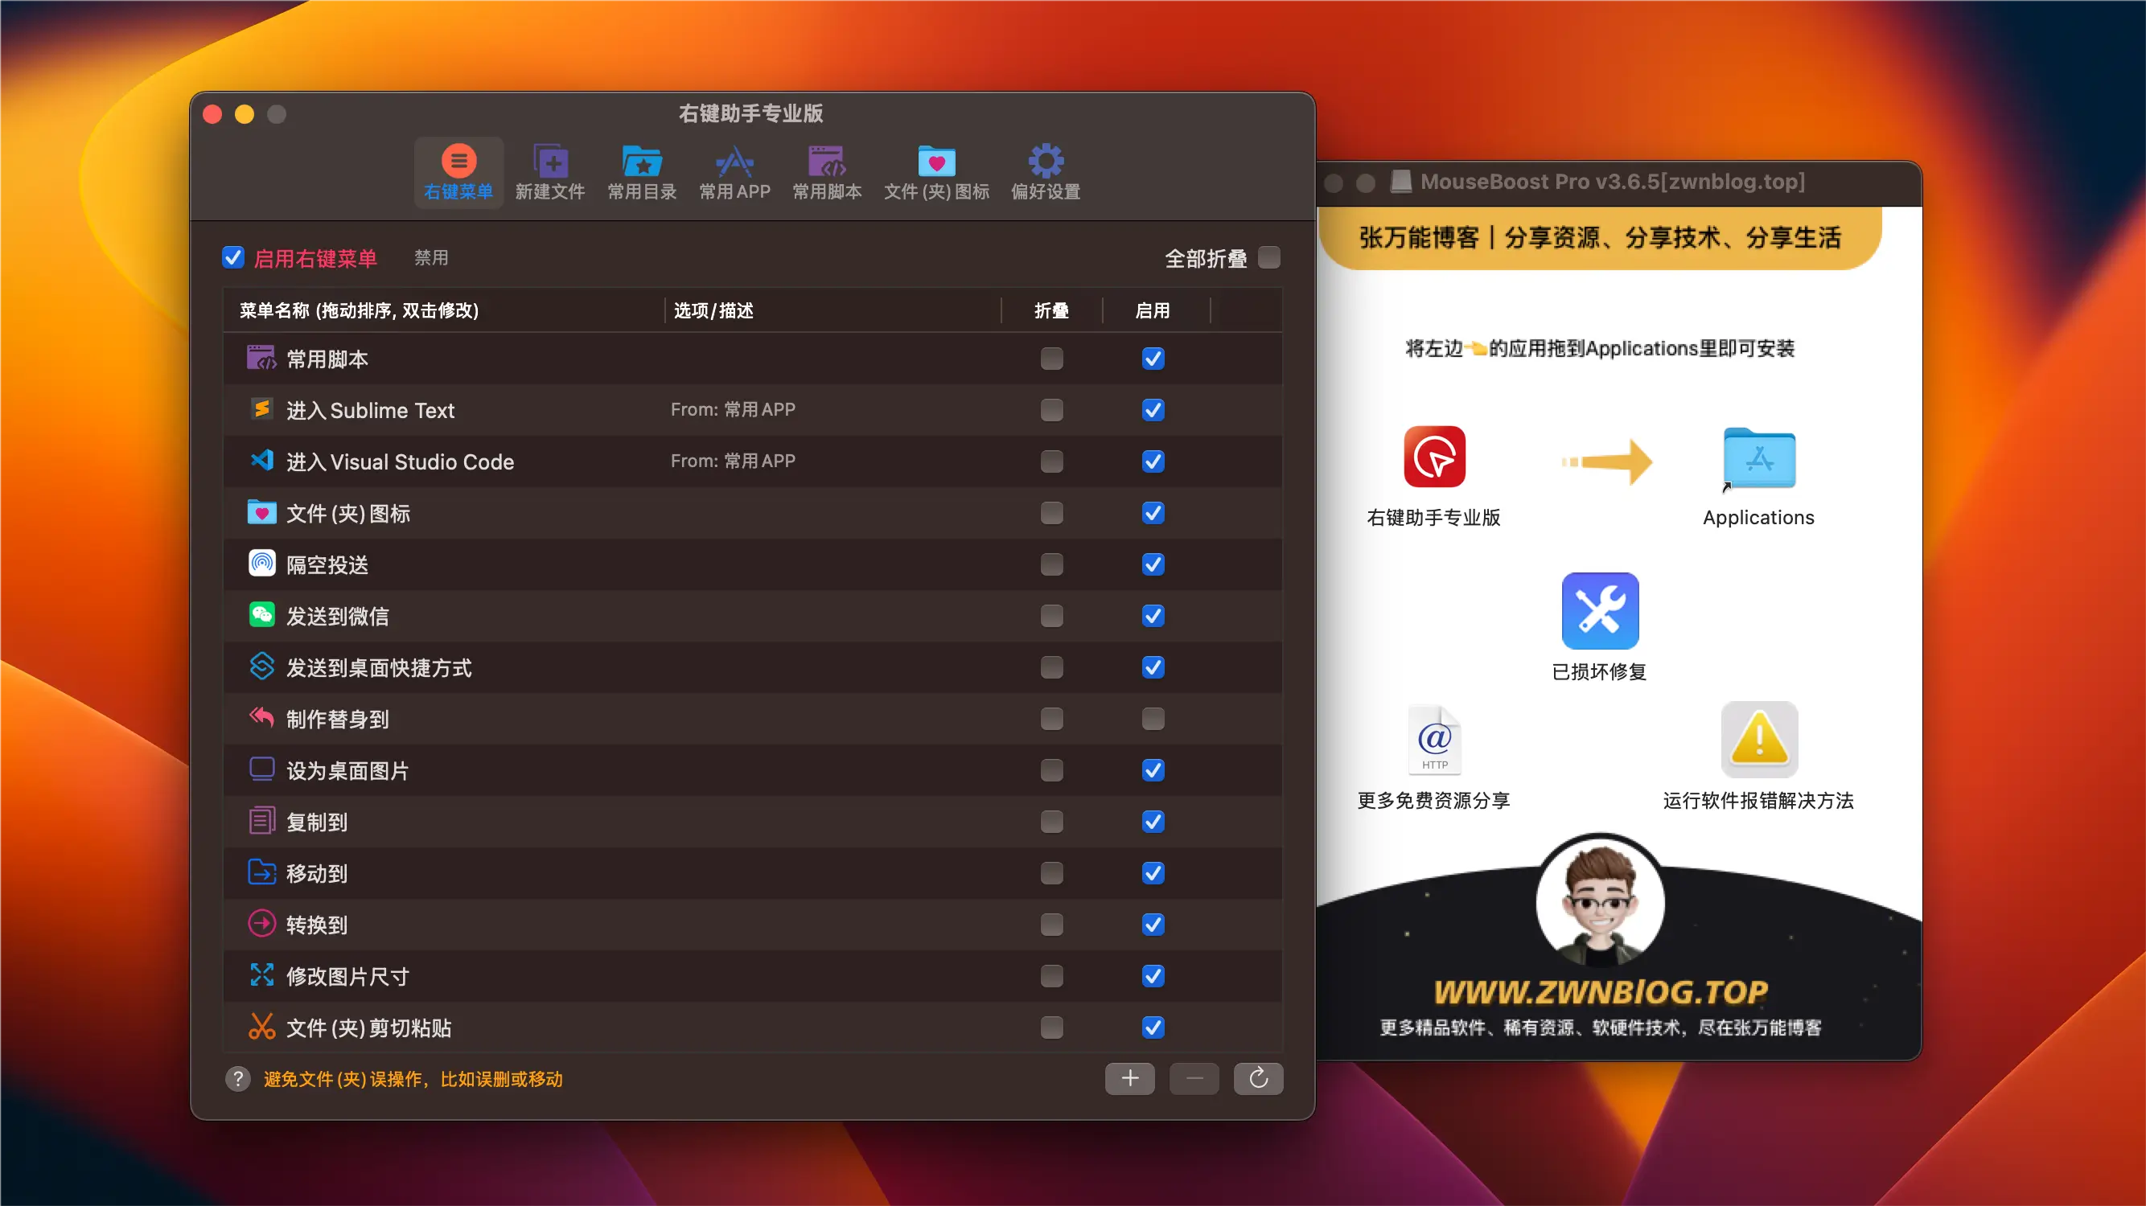2146x1206 pixels.
Task: Click the 常用脚本 row icon
Action: point(261,358)
